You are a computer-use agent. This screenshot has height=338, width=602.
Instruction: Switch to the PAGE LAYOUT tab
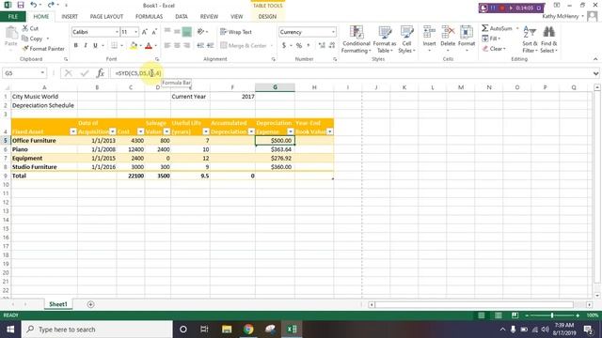106,17
